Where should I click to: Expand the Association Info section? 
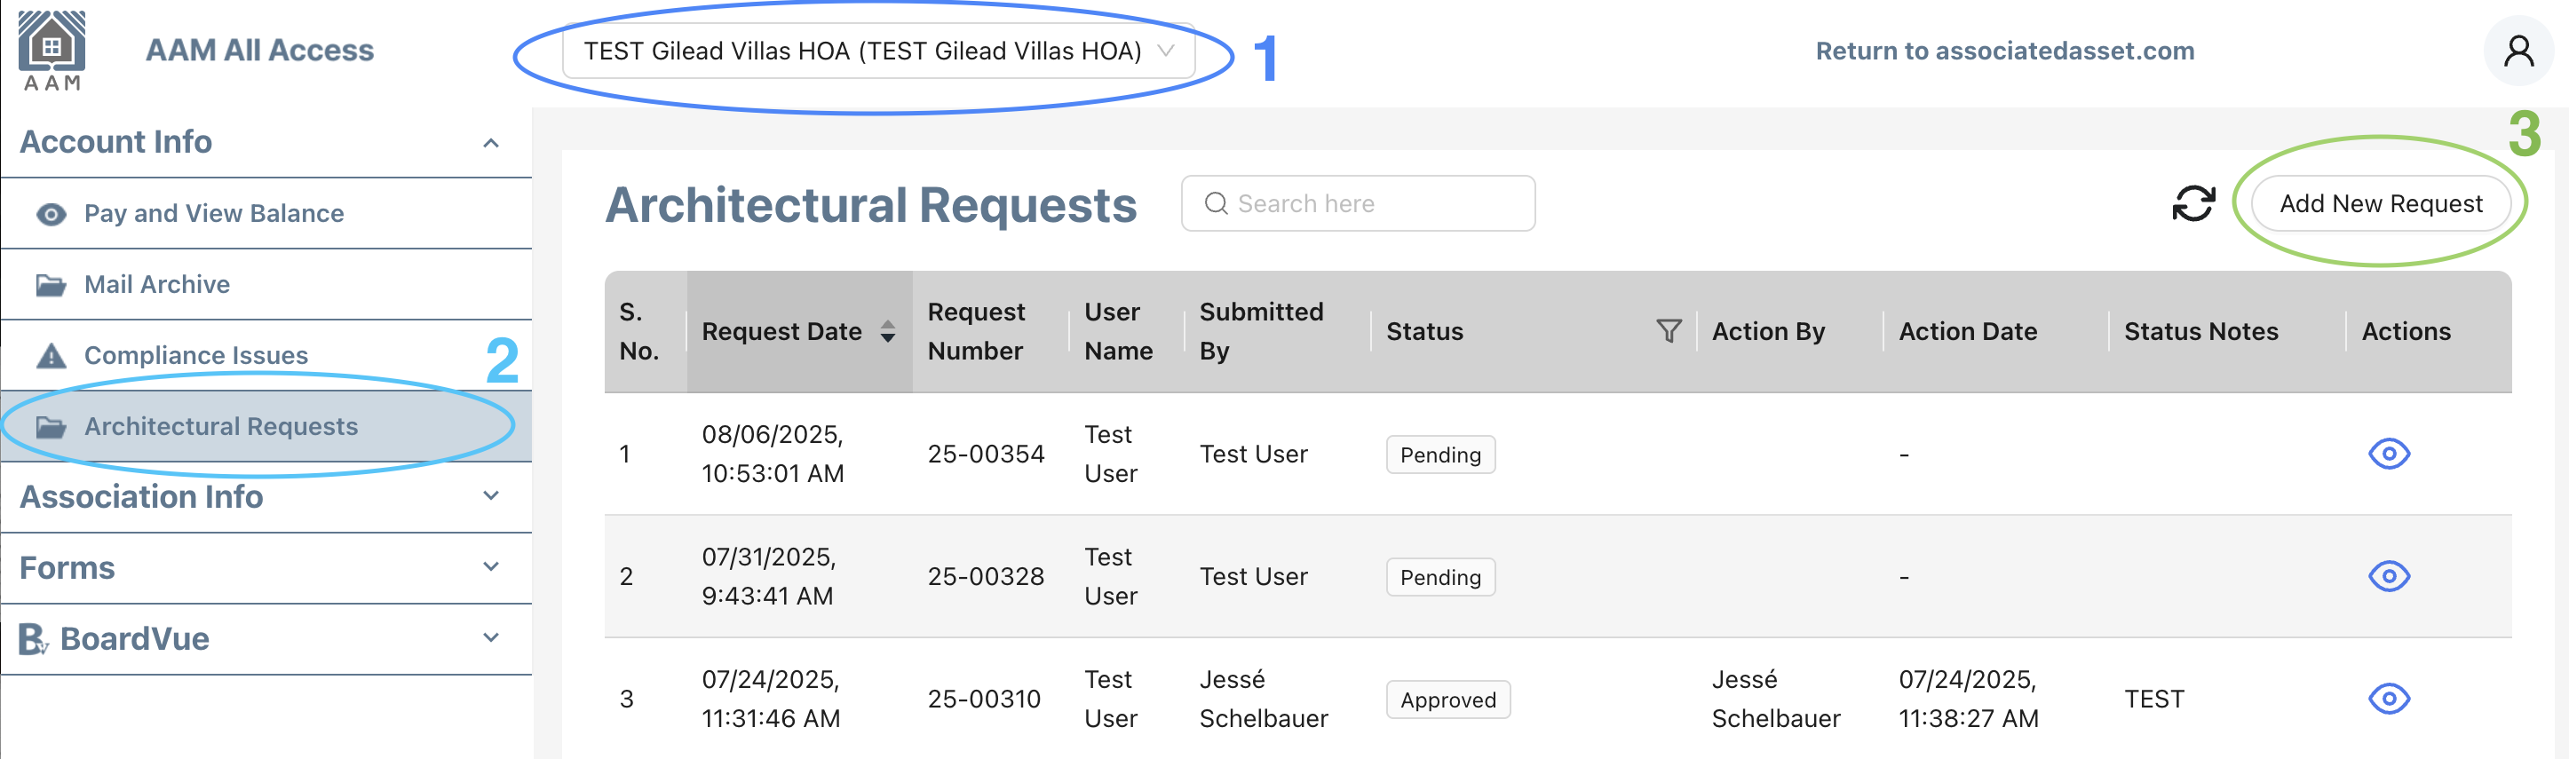(x=266, y=497)
